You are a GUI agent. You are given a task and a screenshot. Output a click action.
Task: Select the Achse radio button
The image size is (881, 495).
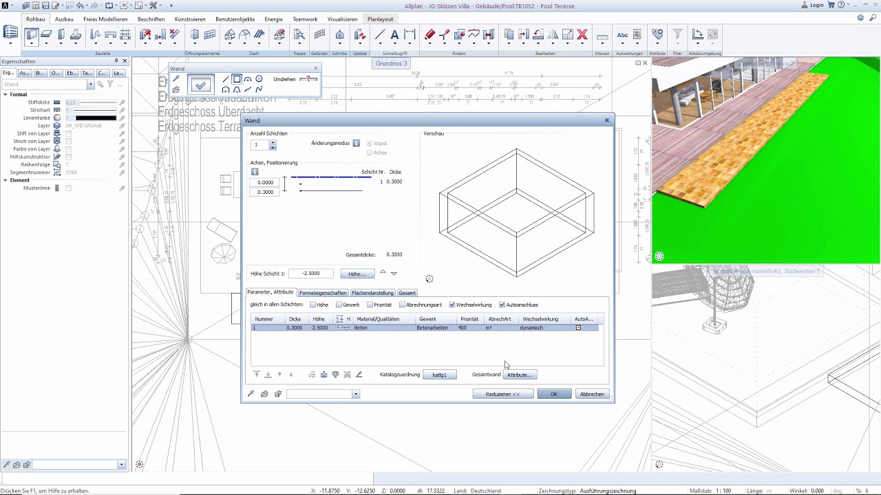pyautogui.click(x=370, y=153)
